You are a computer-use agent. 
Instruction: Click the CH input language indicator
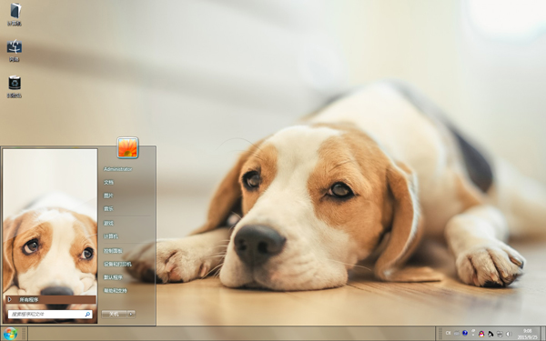448,334
